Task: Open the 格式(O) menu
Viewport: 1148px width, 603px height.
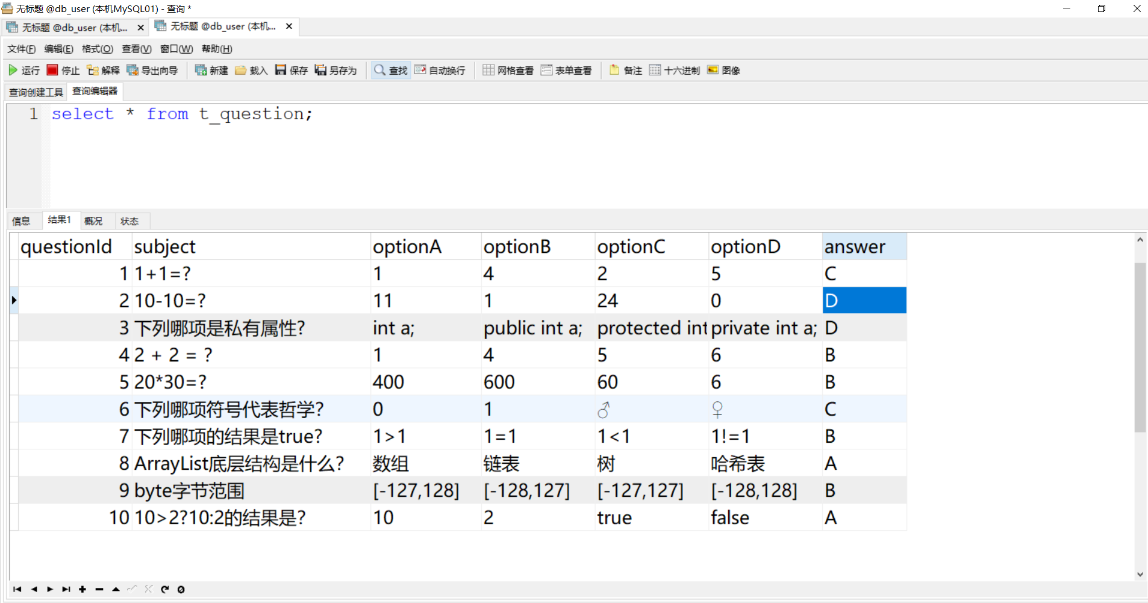Action: coord(98,49)
